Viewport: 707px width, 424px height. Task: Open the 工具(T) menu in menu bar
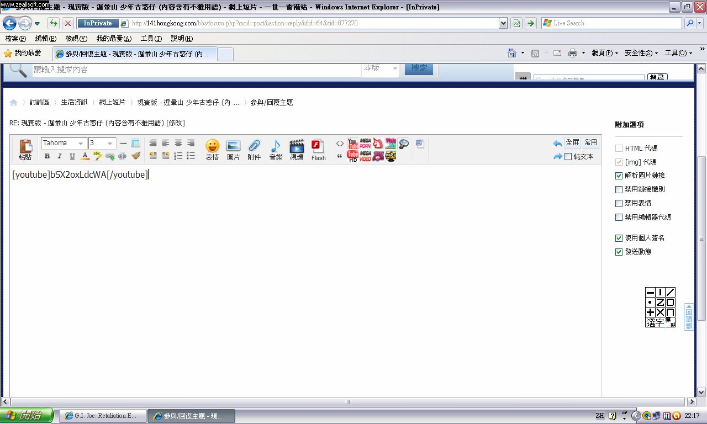point(151,39)
